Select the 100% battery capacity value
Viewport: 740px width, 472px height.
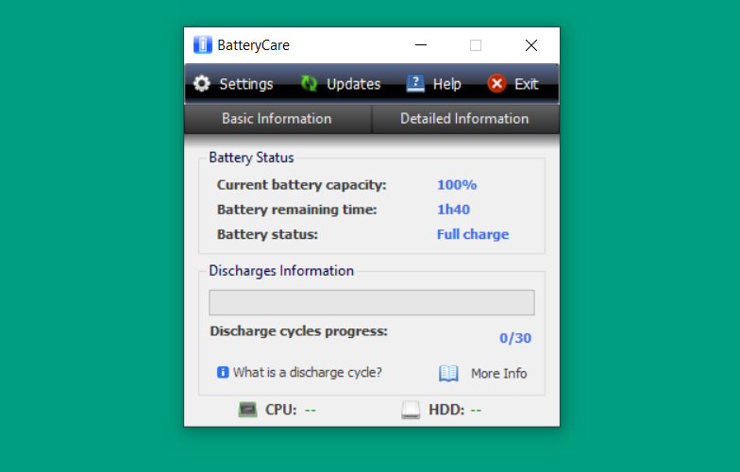tap(457, 185)
